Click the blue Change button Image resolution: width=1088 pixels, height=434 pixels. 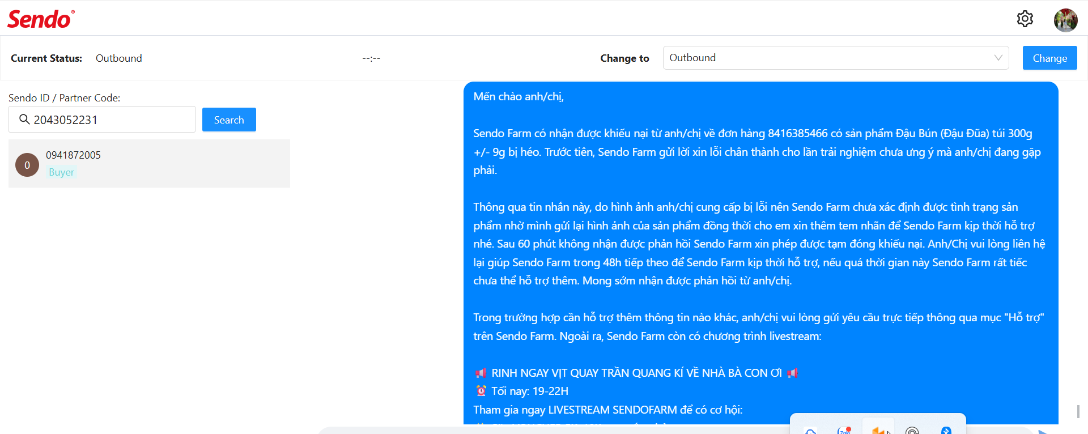(1049, 58)
